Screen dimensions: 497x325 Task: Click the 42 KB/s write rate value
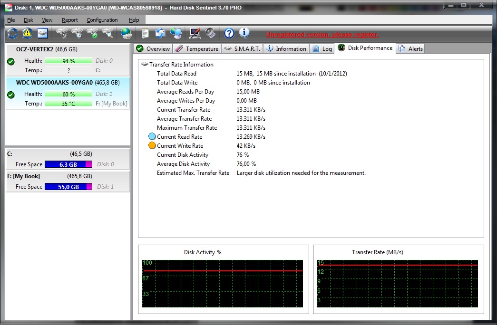coord(246,146)
